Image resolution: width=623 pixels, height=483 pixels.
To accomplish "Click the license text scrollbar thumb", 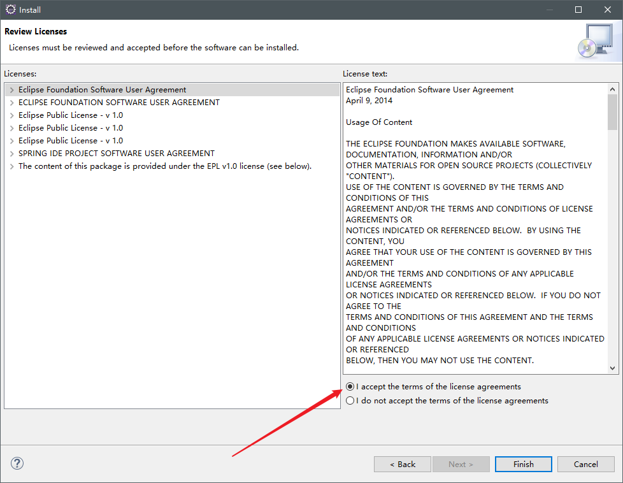I will click(612, 112).
